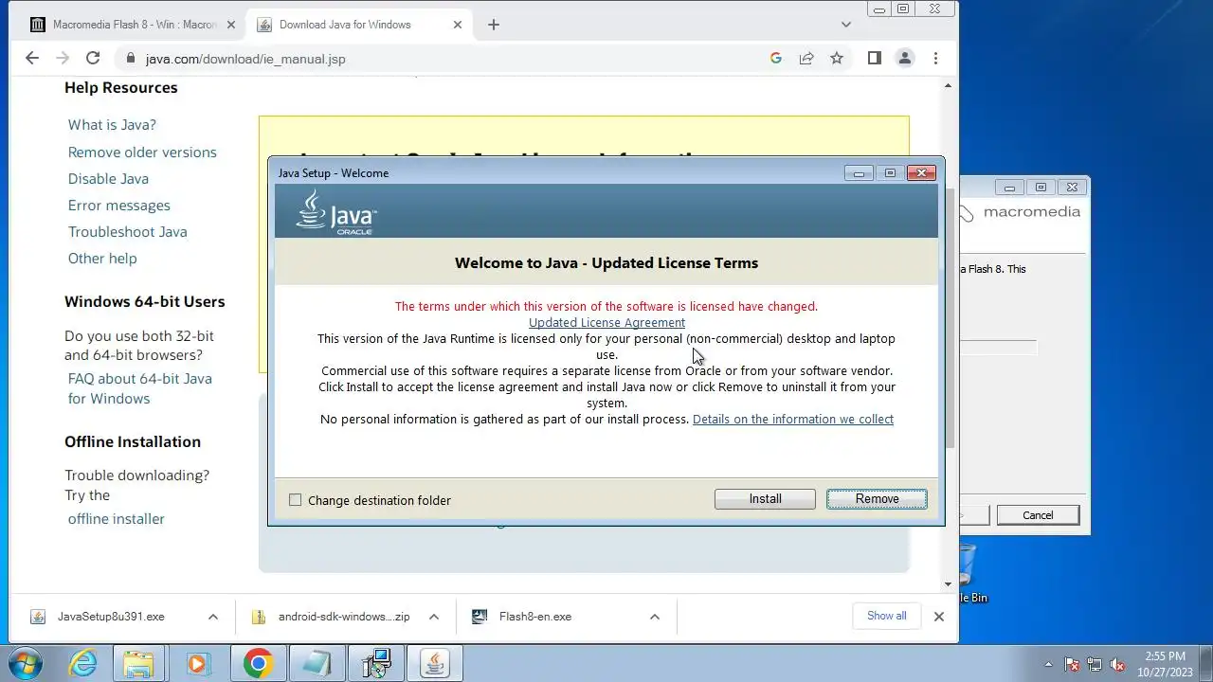1213x682 pixels.
Task: Open the Disable Java link
Action: click(x=108, y=178)
